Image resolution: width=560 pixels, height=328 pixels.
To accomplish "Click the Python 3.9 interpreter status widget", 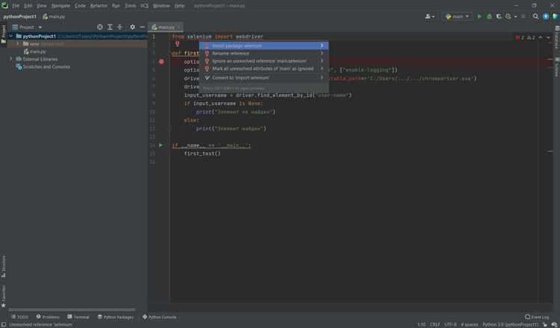I will point(510,324).
